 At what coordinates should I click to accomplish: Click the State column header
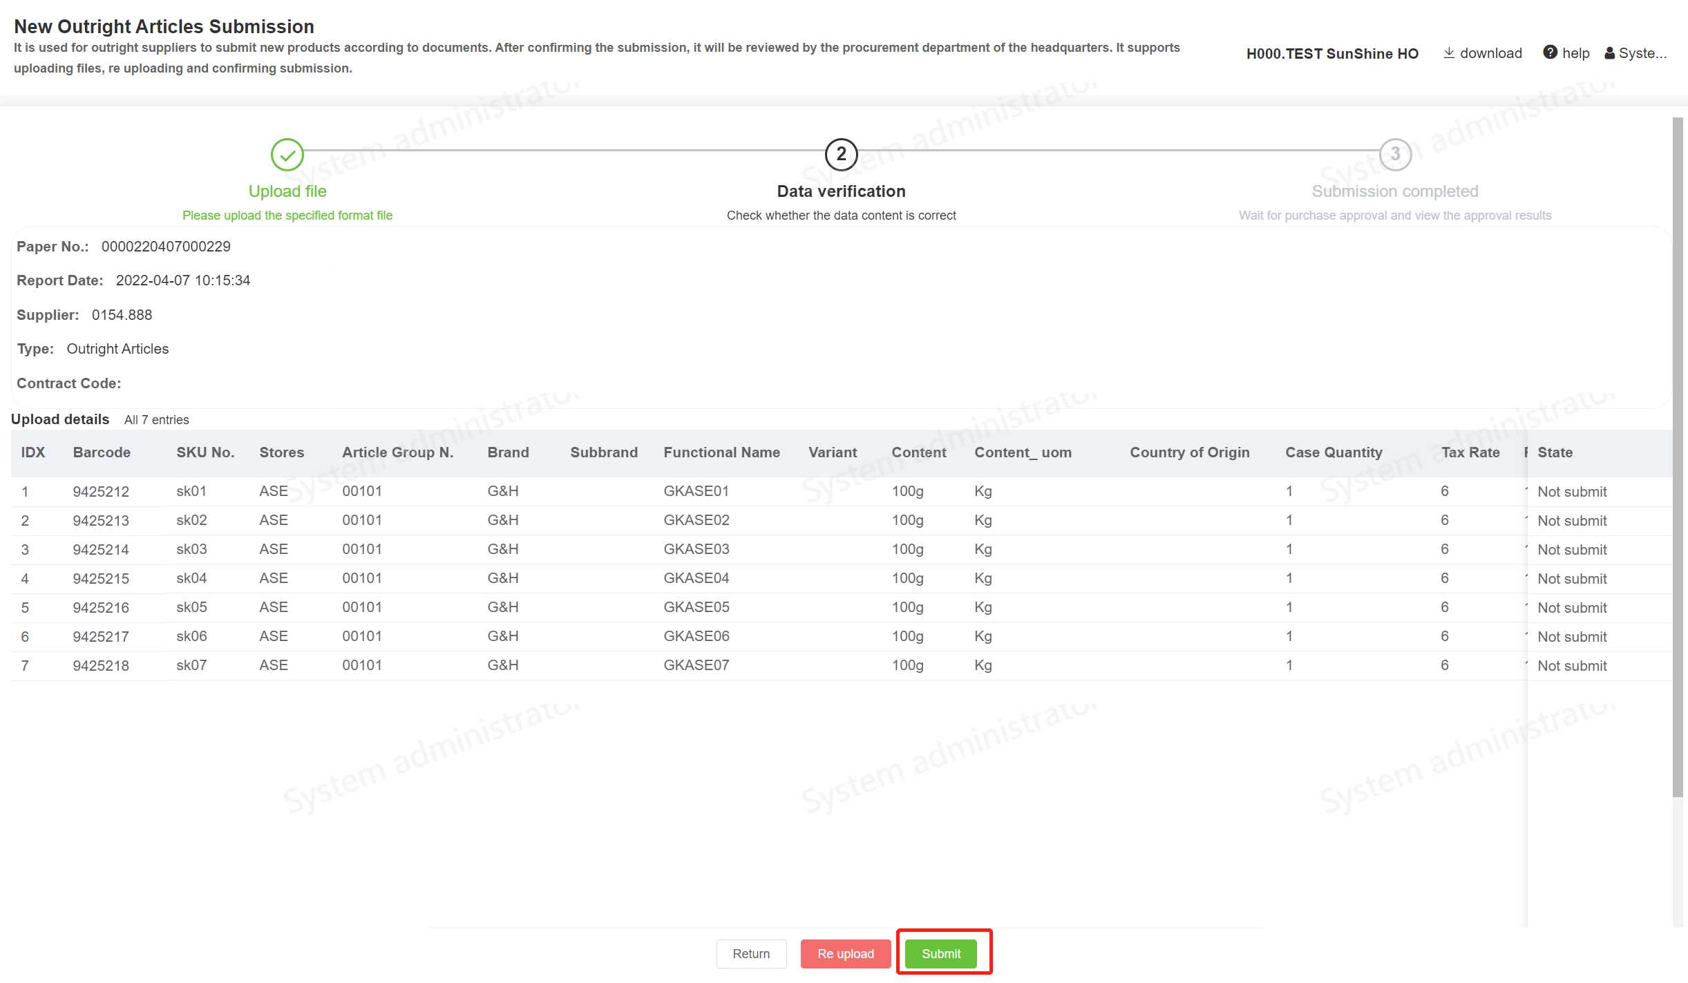click(x=1555, y=452)
